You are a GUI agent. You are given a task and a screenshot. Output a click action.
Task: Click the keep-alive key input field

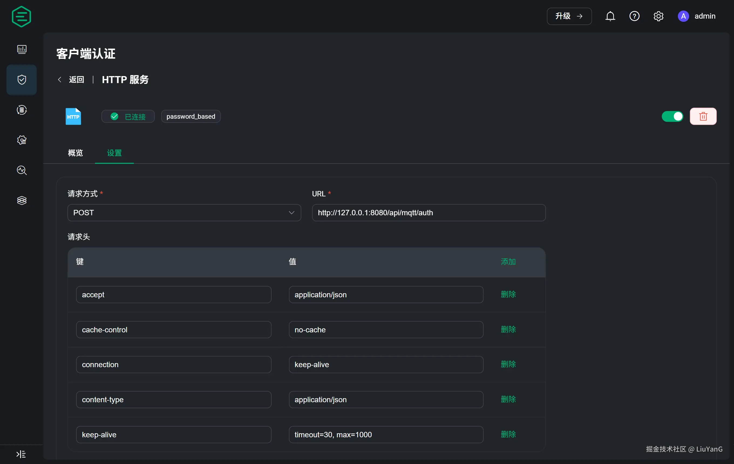174,435
